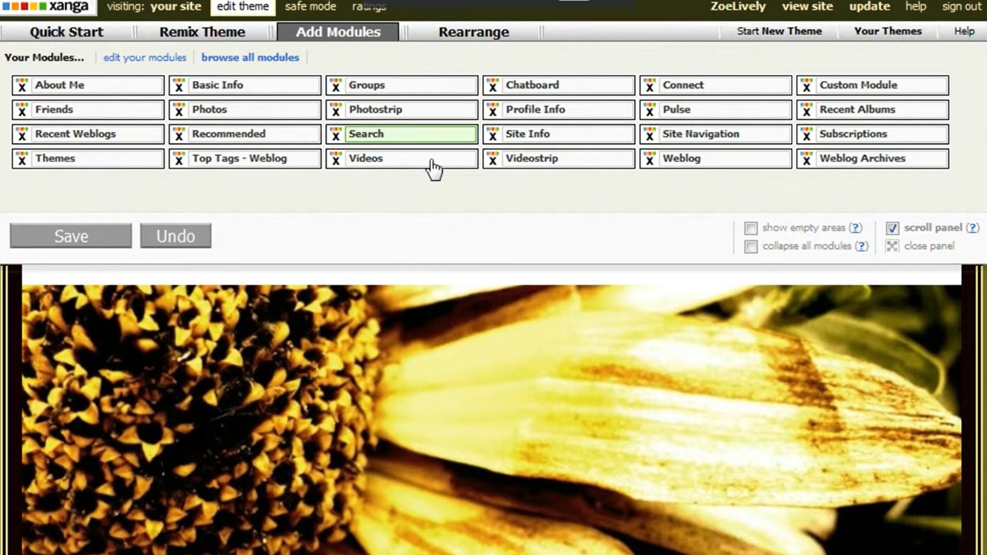
Task: Open the Rearrange tab
Action: pyautogui.click(x=473, y=32)
